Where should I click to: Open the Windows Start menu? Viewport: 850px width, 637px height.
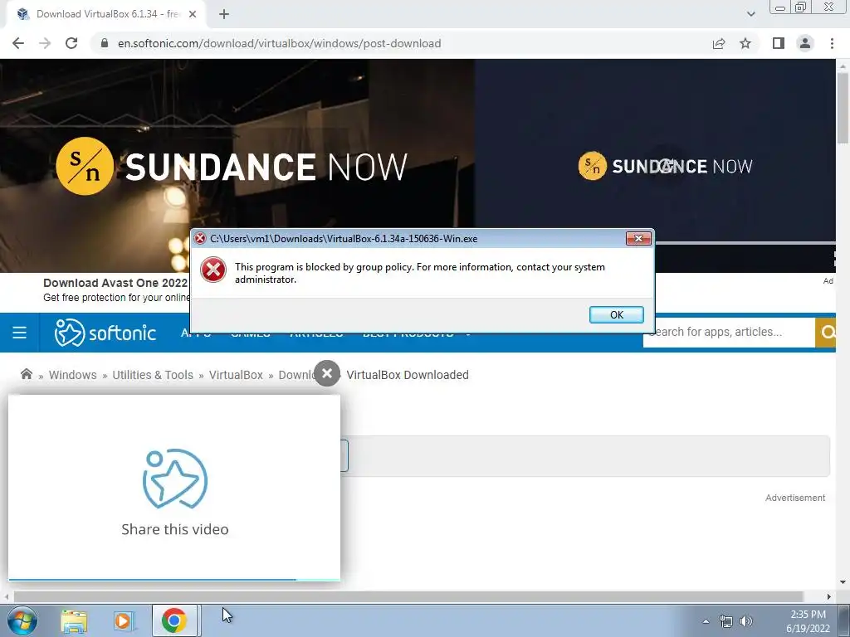click(x=22, y=620)
